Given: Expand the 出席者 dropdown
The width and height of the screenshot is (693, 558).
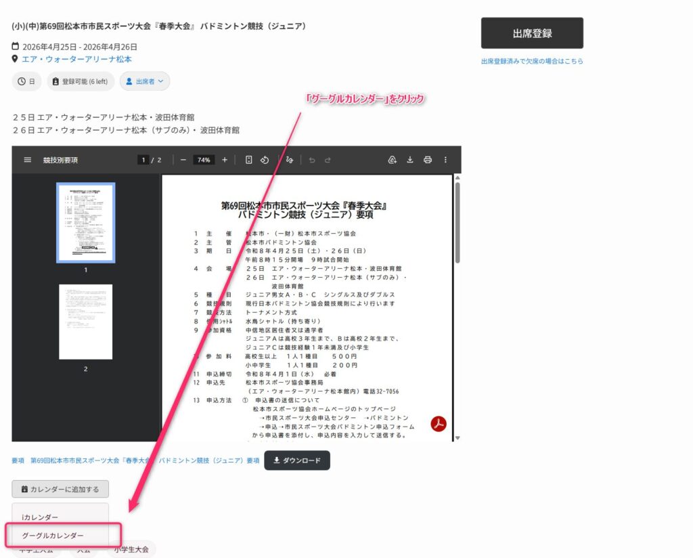Looking at the screenshot, I should [145, 81].
